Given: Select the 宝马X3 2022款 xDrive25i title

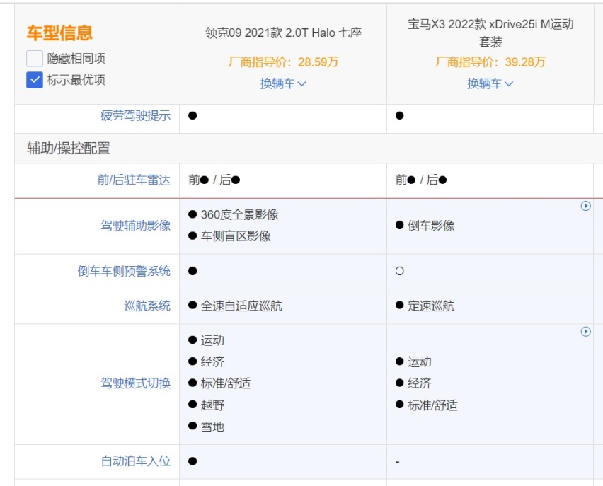Looking at the screenshot, I should coord(490,33).
